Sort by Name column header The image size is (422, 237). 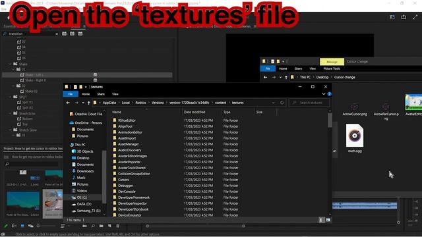click(x=146, y=112)
